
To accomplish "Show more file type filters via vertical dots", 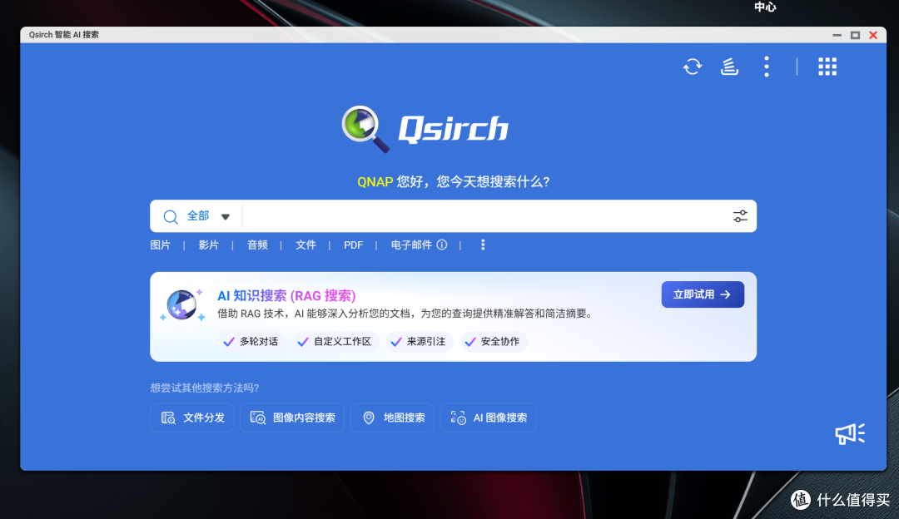I will click(x=483, y=245).
